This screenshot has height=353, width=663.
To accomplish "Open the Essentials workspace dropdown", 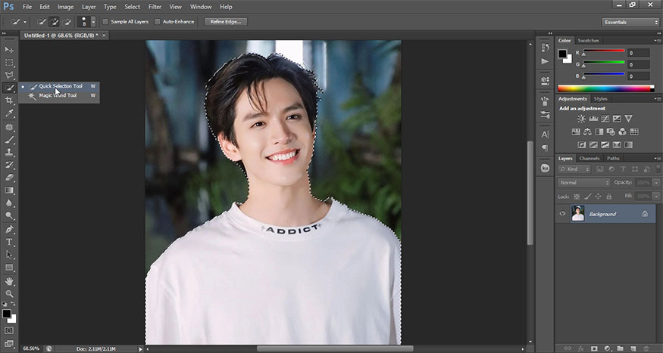I will (630, 22).
